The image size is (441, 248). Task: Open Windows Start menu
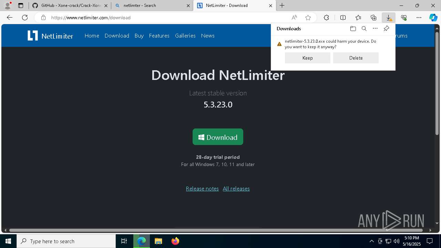click(8, 241)
